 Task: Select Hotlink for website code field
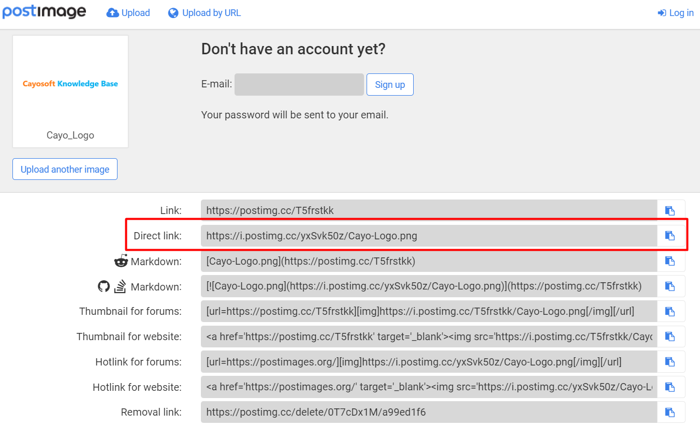(429, 387)
